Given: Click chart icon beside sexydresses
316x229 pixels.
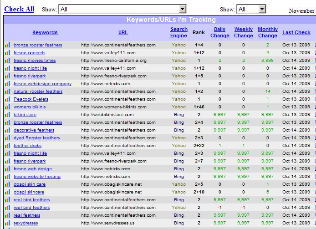Looking at the screenshot, I should 7,223.
